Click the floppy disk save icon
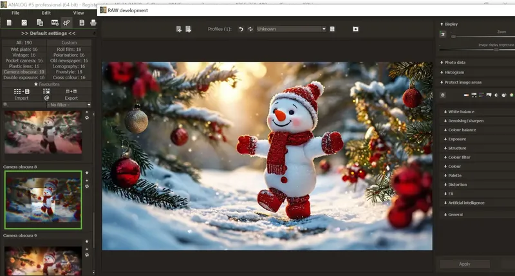515x276 pixels. coord(82,23)
